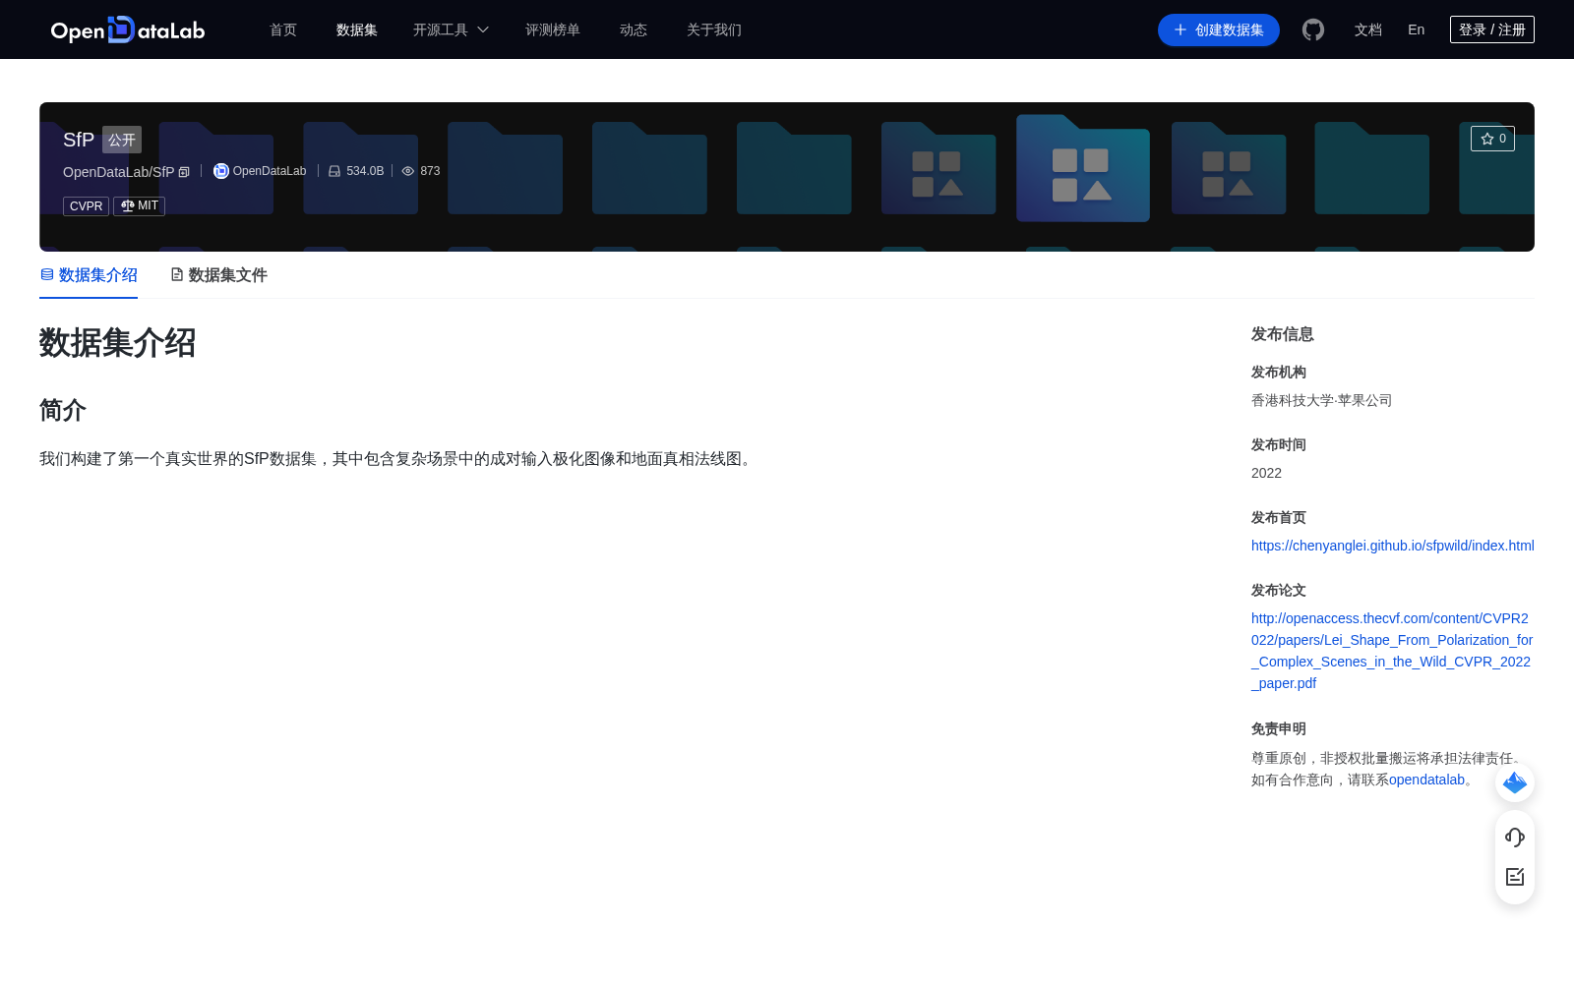
Task: Click the highlighted folder banner graphic
Action: point(1083,168)
